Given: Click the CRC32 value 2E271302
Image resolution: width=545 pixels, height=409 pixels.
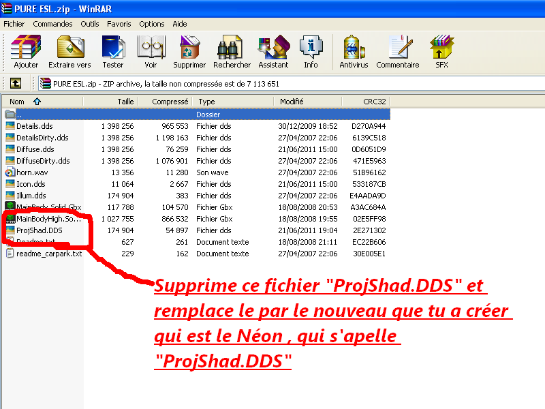Looking at the screenshot, I should (x=369, y=230).
